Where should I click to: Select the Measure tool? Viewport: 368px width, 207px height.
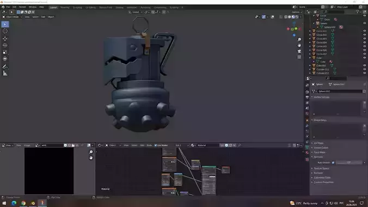click(5, 73)
